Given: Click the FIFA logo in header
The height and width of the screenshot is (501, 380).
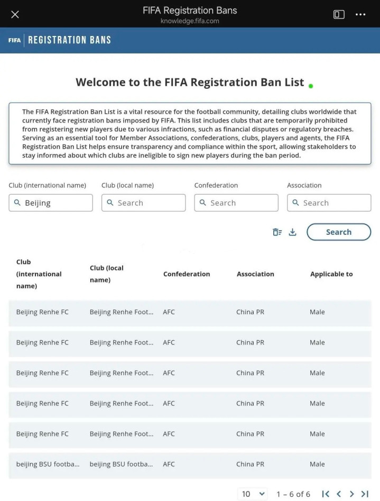Looking at the screenshot, I should coord(14,40).
